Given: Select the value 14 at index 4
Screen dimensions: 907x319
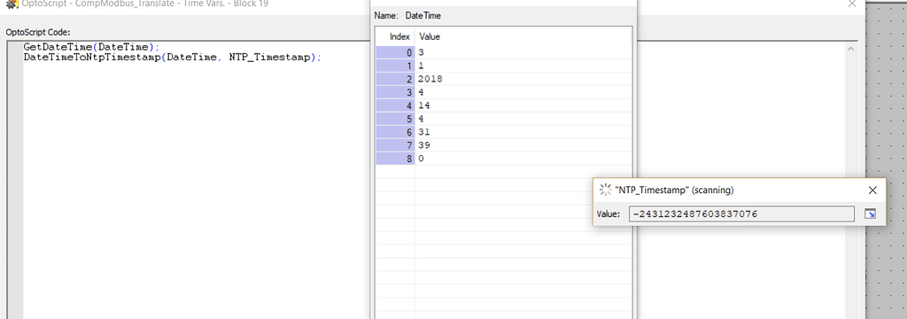Looking at the screenshot, I should tap(424, 106).
